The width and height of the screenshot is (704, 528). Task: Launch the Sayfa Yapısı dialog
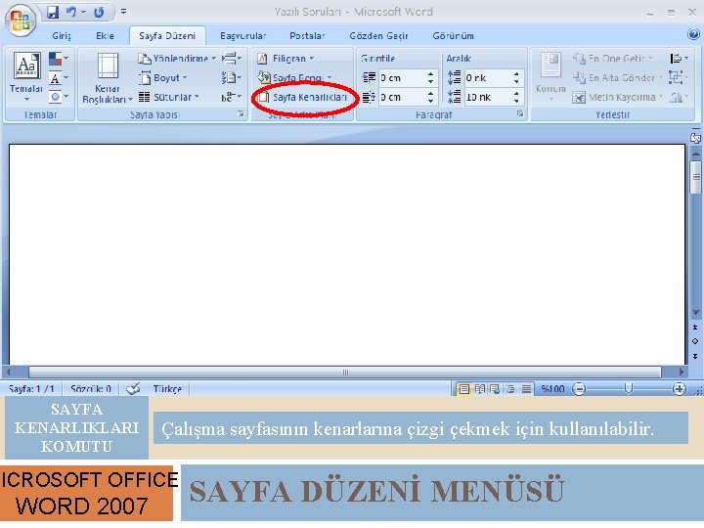coord(242,114)
